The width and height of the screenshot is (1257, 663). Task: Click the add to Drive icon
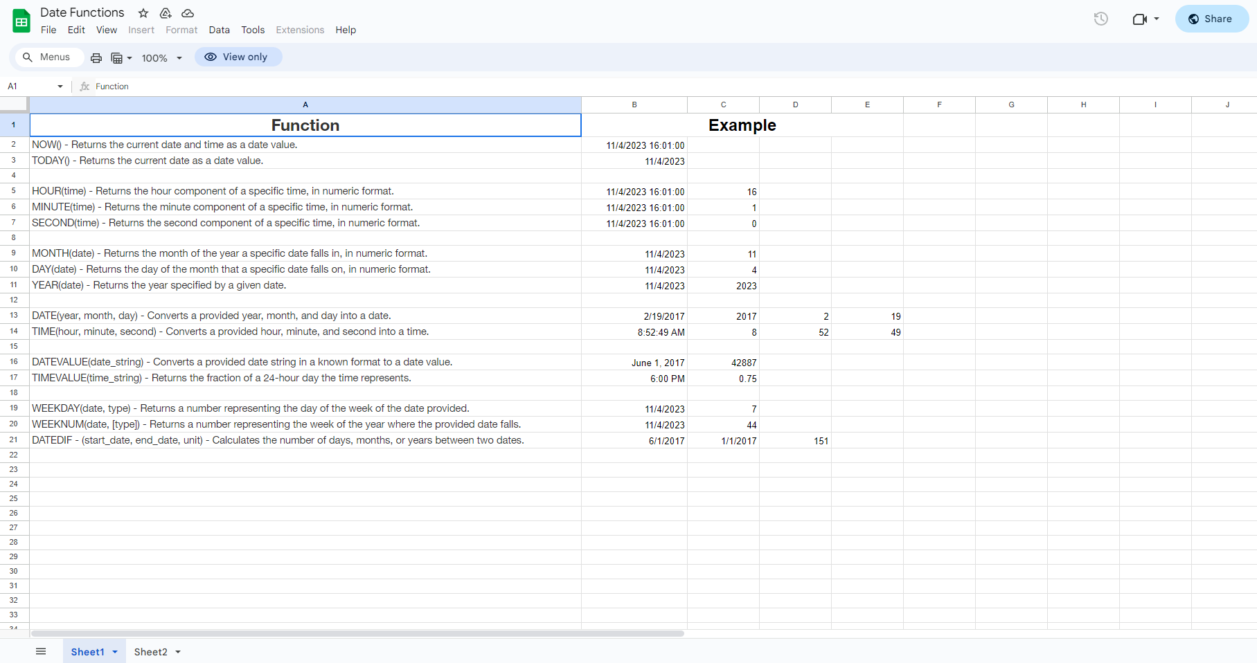(x=166, y=13)
